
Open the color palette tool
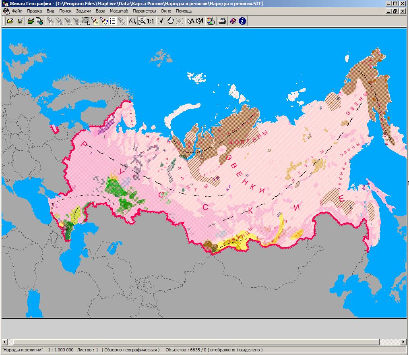click(211, 21)
